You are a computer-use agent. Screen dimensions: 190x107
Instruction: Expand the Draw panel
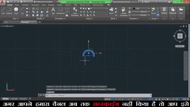(16, 18)
